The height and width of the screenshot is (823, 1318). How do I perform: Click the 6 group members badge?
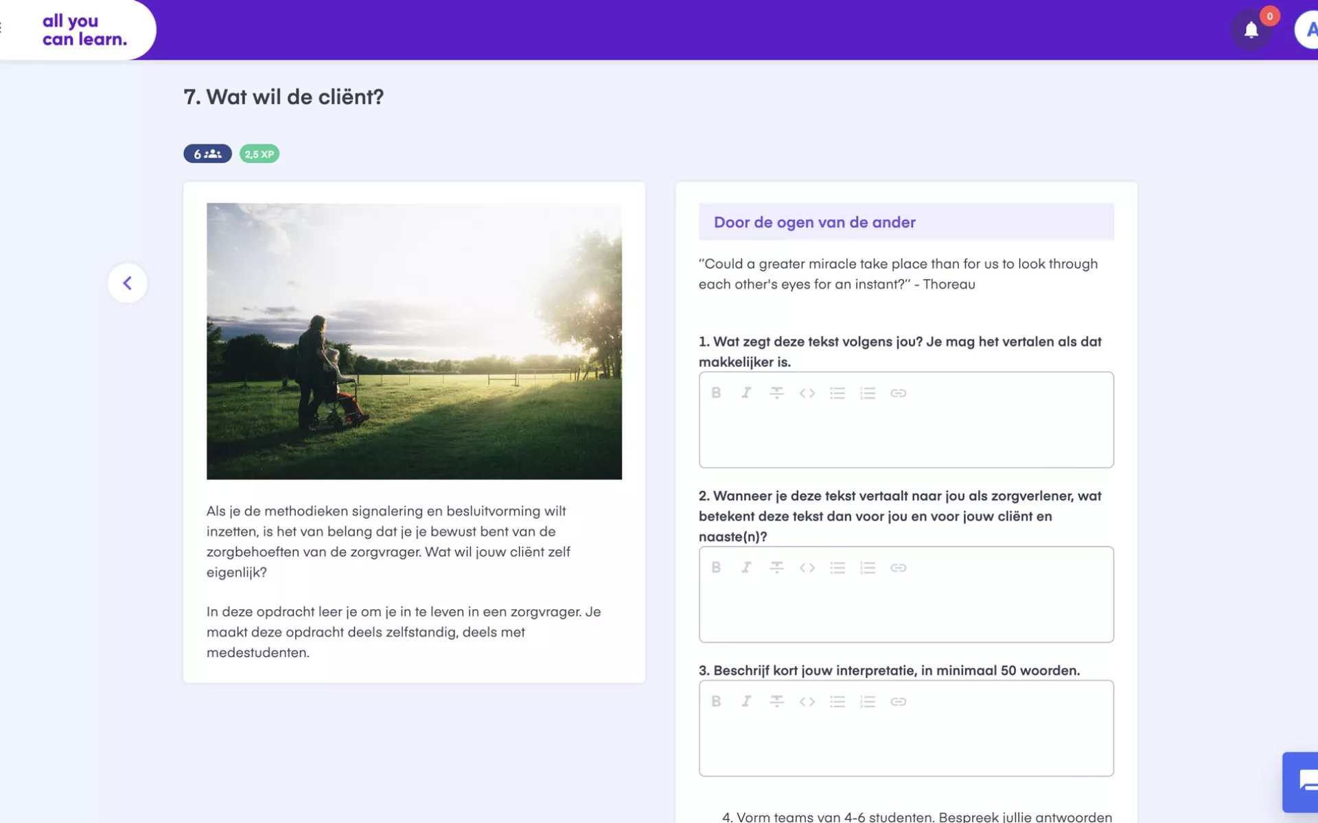(x=207, y=154)
